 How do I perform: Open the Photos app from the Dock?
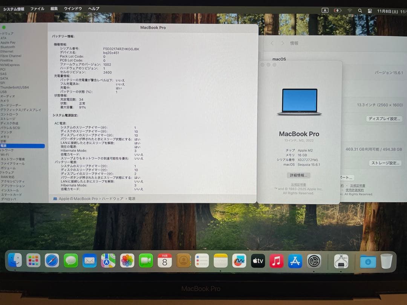point(127,261)
